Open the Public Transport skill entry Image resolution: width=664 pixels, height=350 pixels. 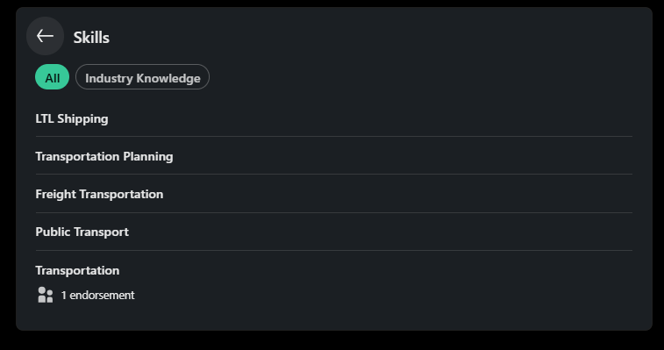tap(82, 232)
